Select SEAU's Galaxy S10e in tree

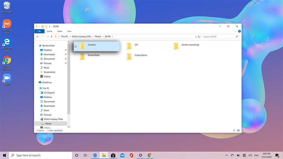click(52, 119)
